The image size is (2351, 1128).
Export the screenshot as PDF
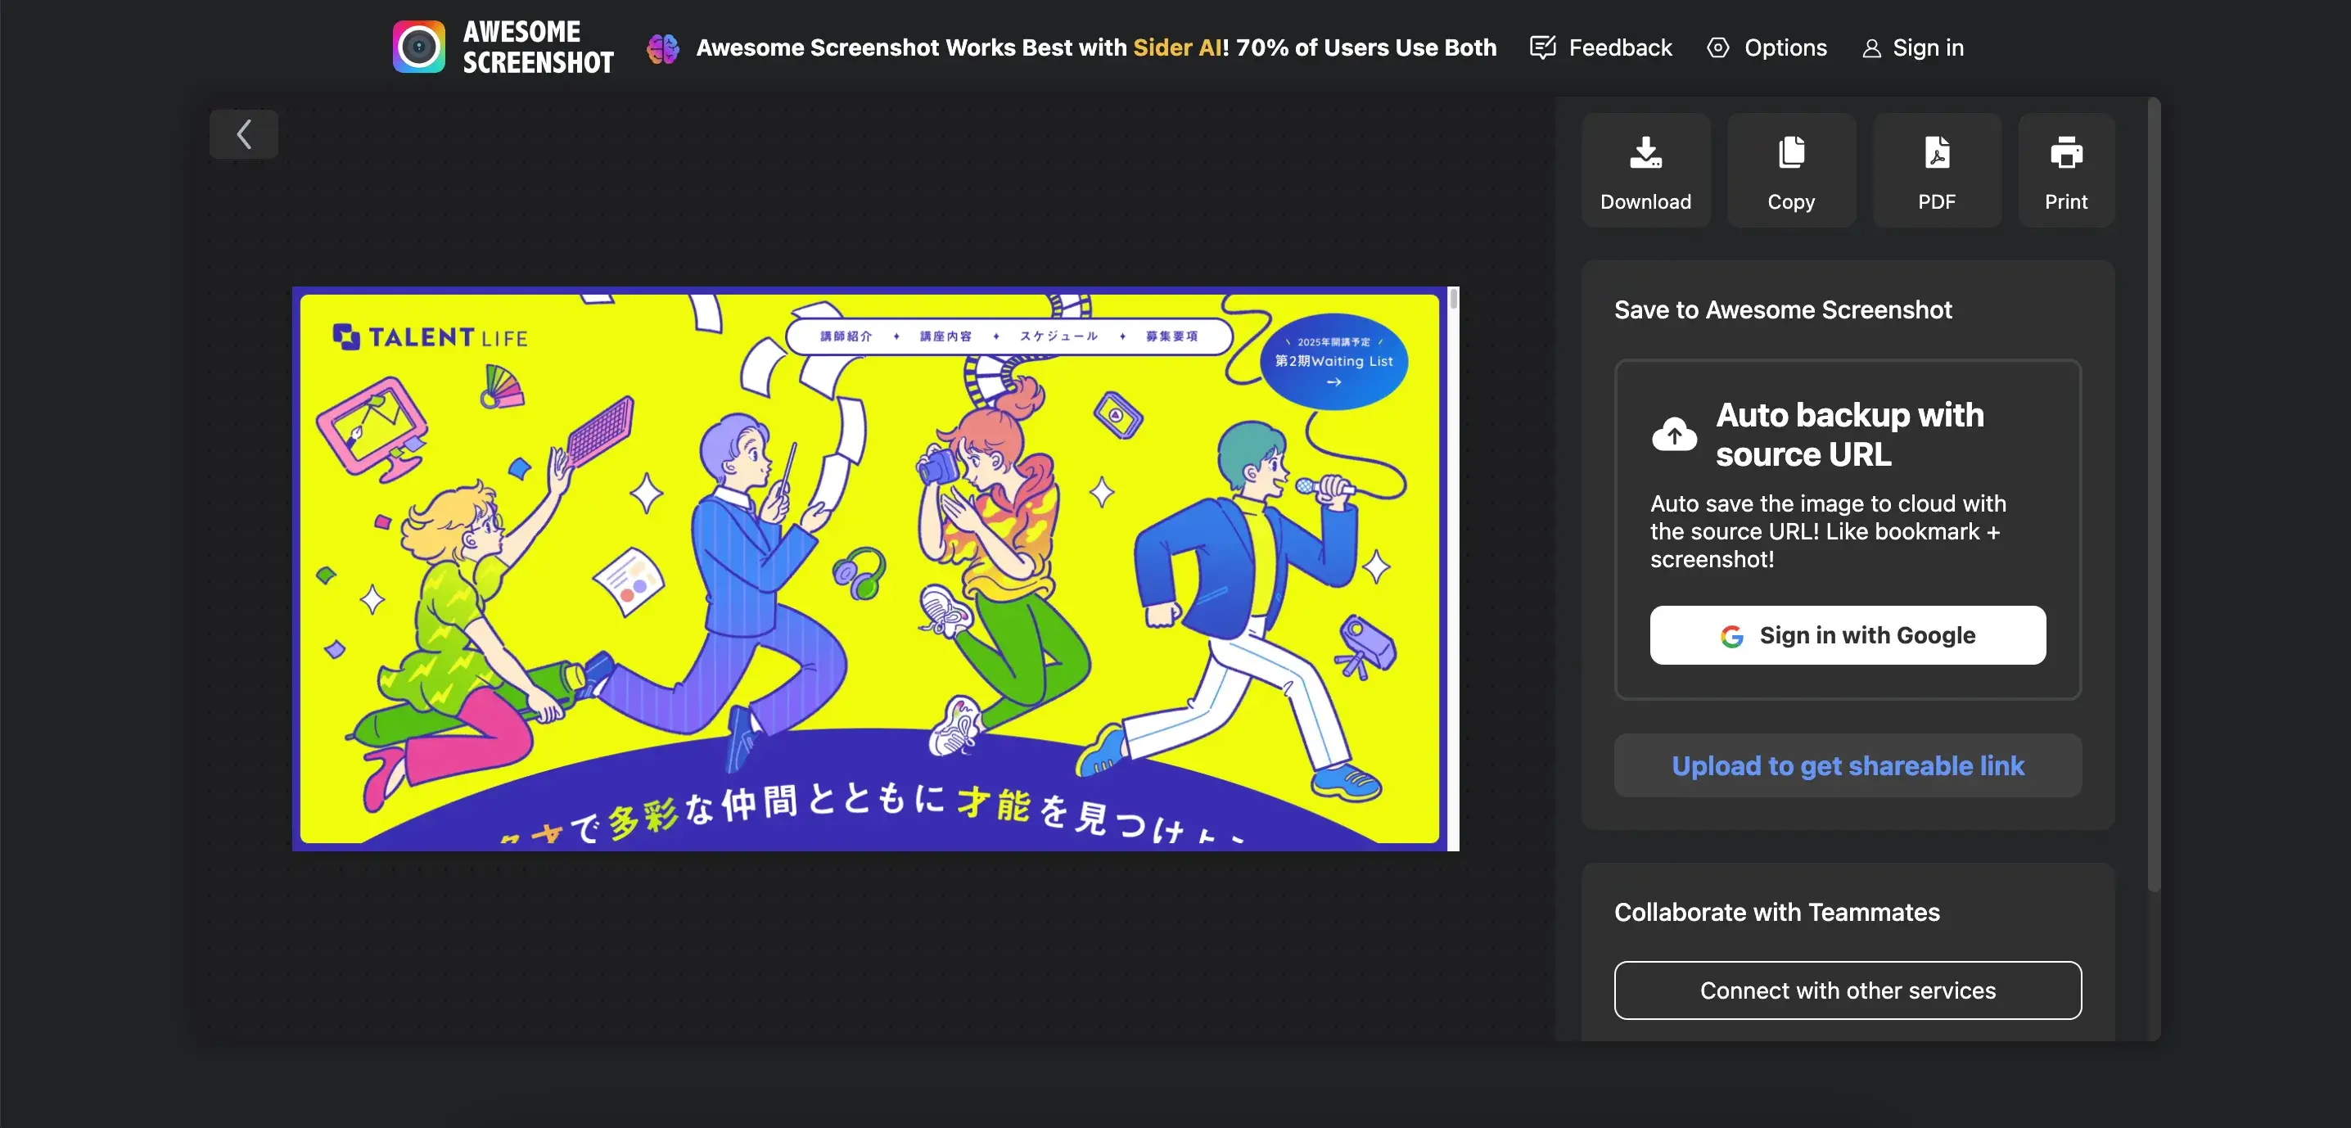1936,170
